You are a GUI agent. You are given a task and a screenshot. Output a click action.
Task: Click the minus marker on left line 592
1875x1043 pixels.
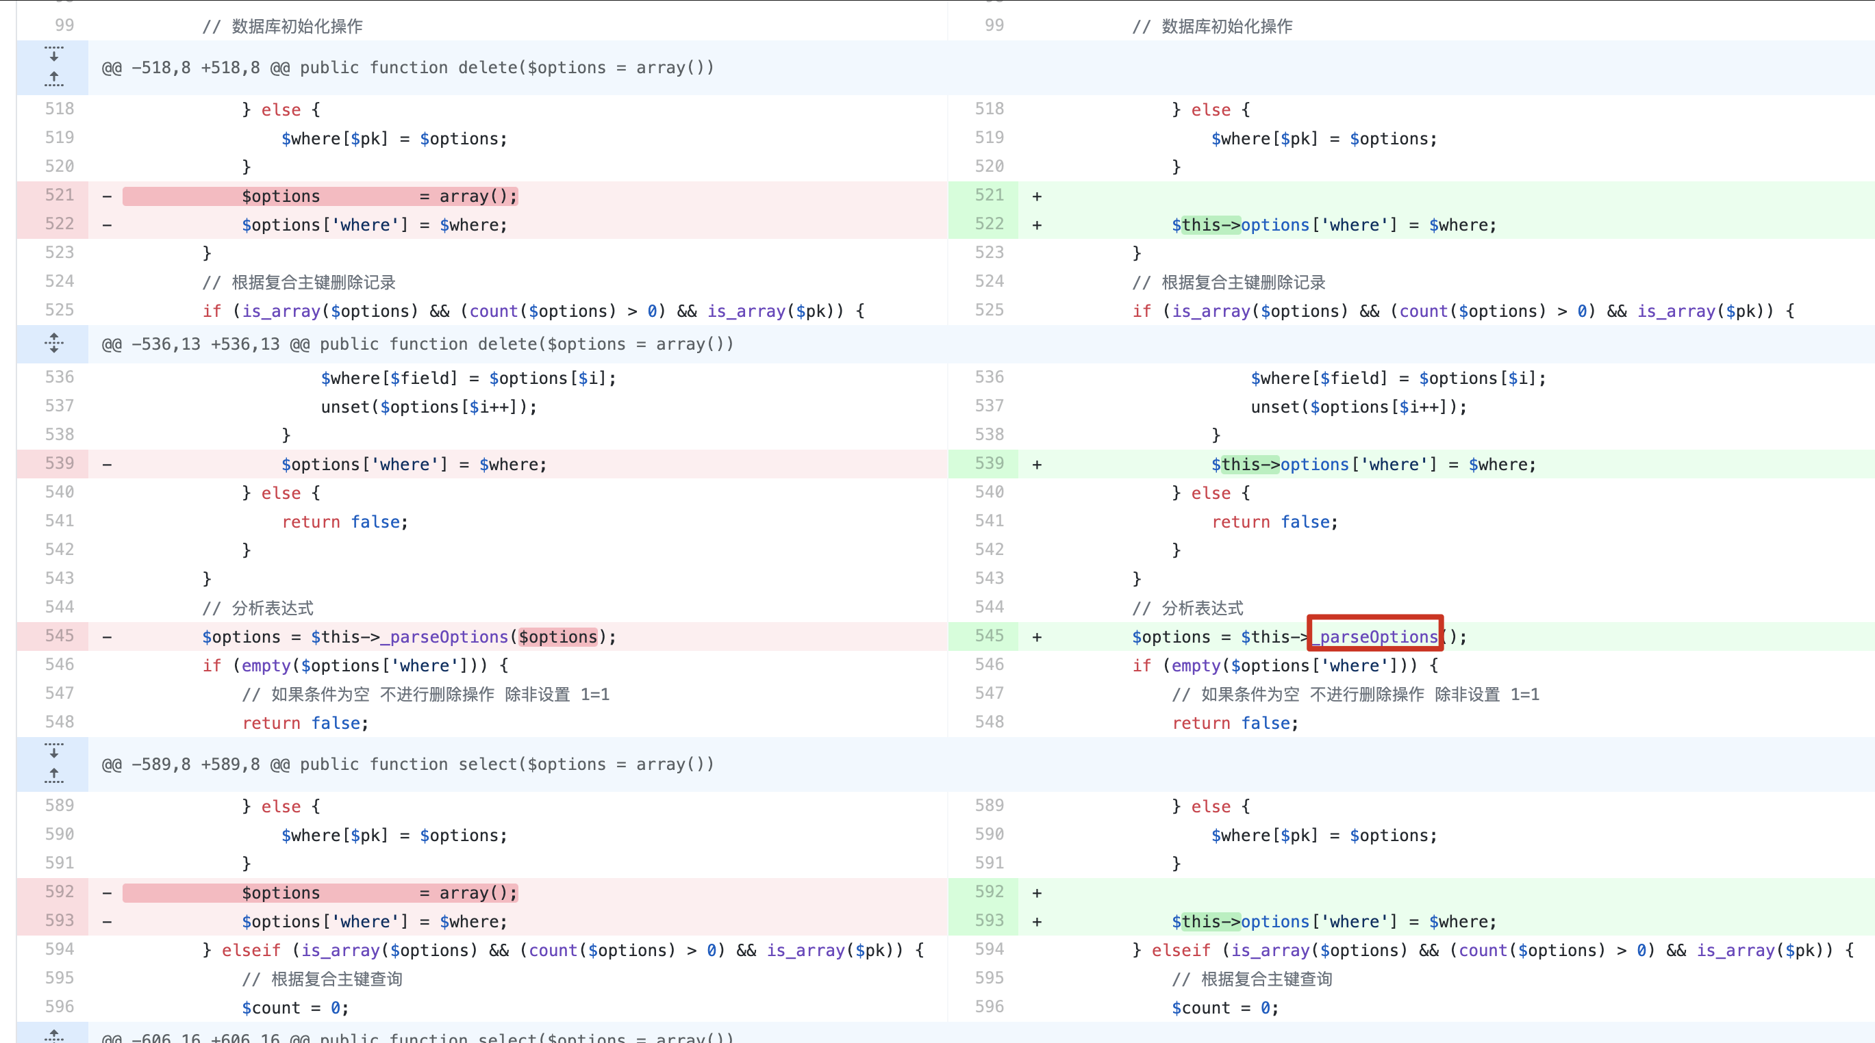[107, 893]
